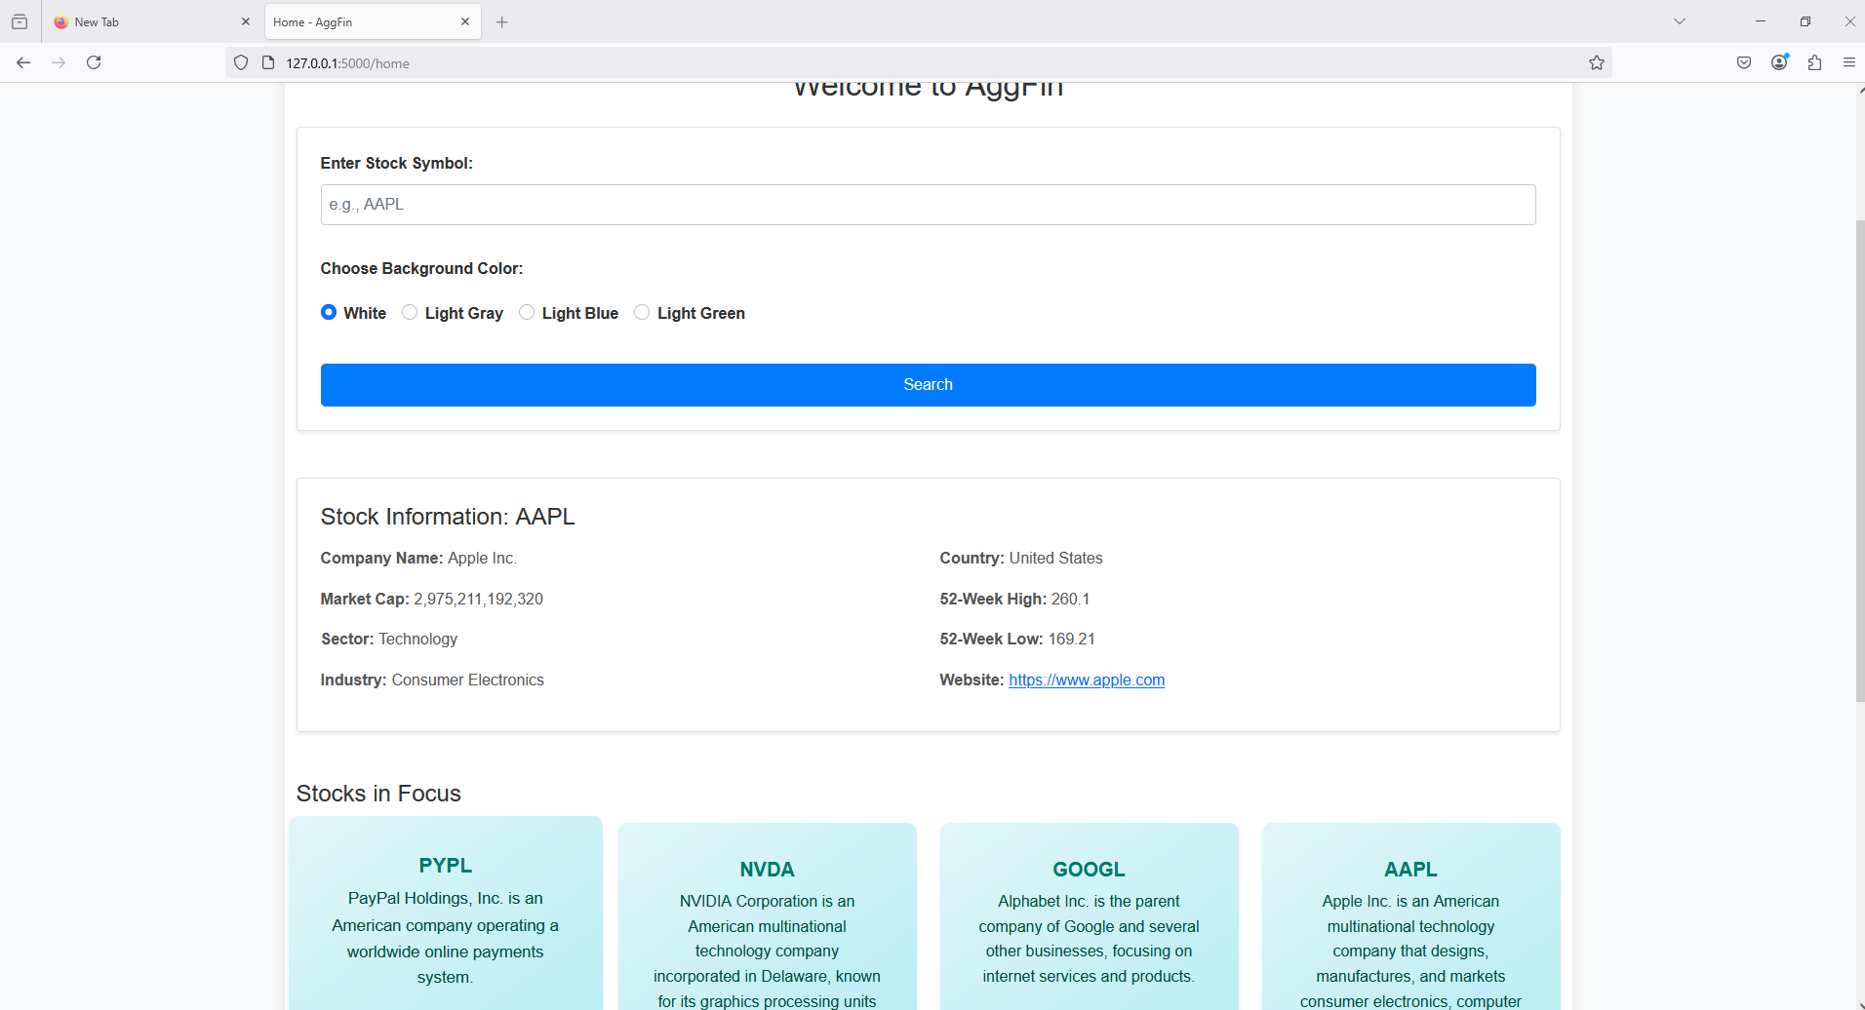The width and height of the screenshot is (1865, 1010).
Task: Click the 52-Week High value 260.1
Action: 1070,600
